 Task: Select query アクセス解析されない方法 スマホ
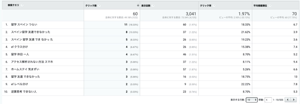tap(32, 62)
